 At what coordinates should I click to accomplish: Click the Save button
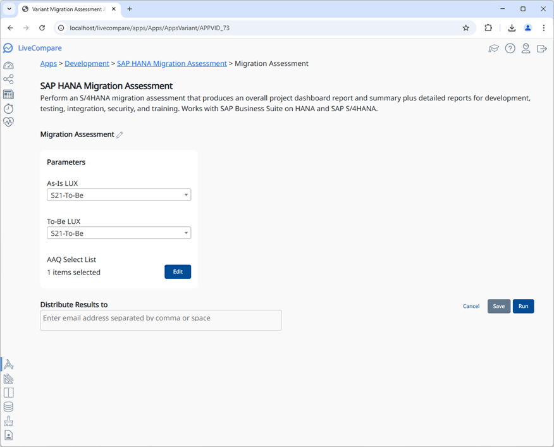pyautogui.click(x=499, y=306)
